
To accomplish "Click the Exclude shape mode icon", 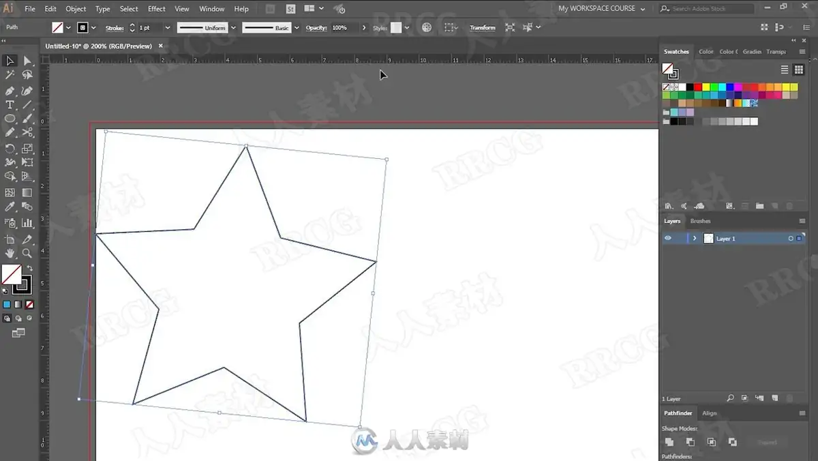I will click(733, 442).
